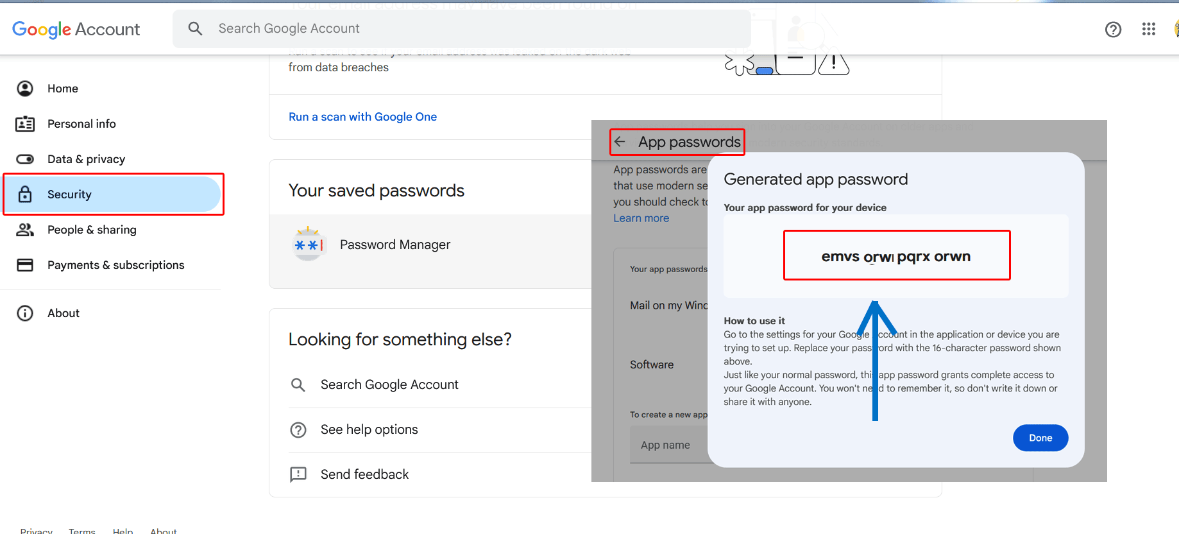This screenshot has height=534, width=1179.
Task: Click the Password Manager asterisk icon
Action: coord(309,245)
